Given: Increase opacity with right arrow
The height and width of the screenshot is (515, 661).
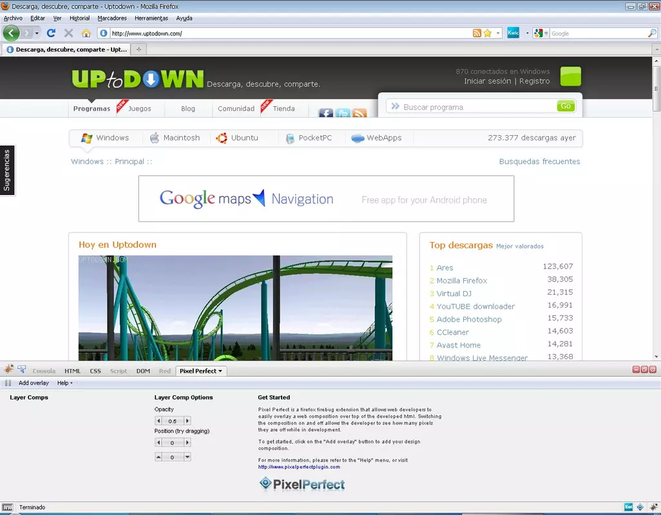Looking at the screenshot, I should [x=187, y=420].
